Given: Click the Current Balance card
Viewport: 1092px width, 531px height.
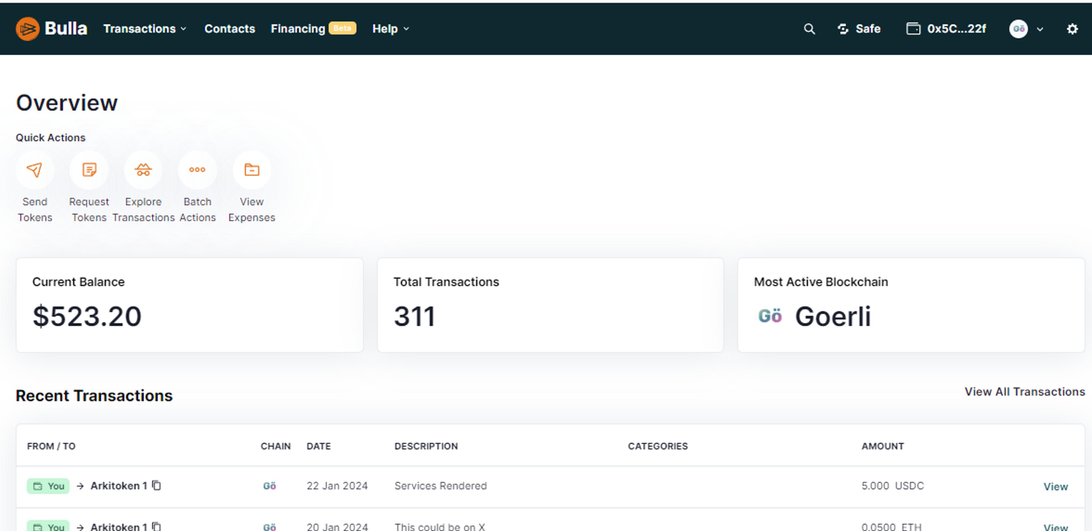Looking at the screenshot, I should click(x=189, y=305).
